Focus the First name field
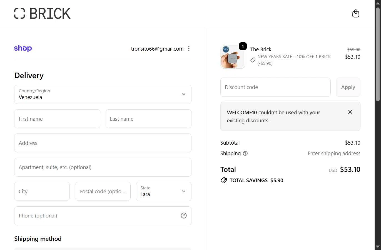The height and width of the screenshot is (250, 381). 57,119
